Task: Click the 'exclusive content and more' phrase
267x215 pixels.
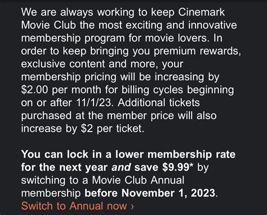Action: pos(90,64)
